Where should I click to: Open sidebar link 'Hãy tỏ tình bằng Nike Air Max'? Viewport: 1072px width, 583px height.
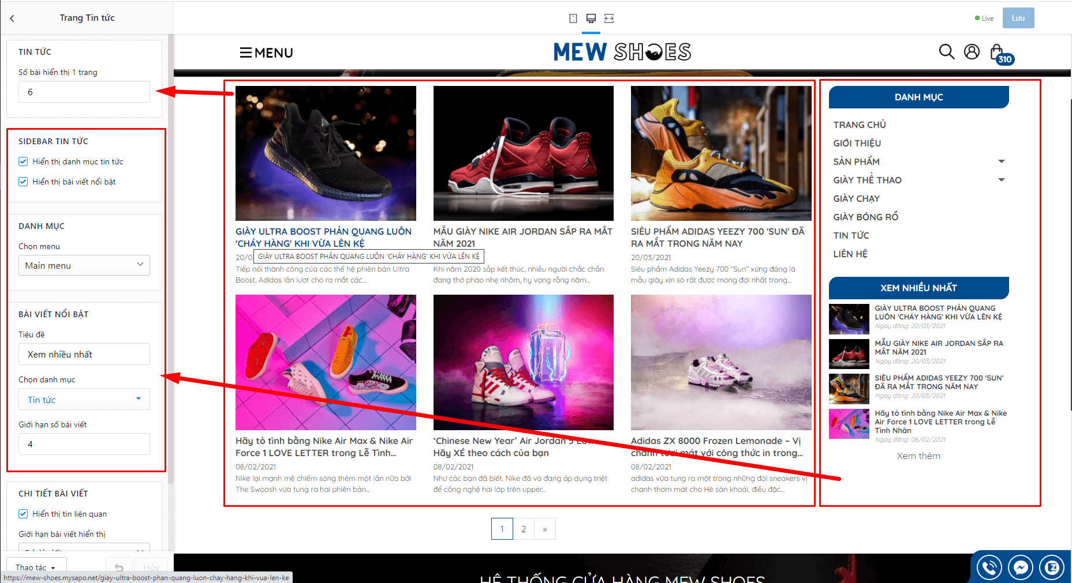[x=941, y=422]
